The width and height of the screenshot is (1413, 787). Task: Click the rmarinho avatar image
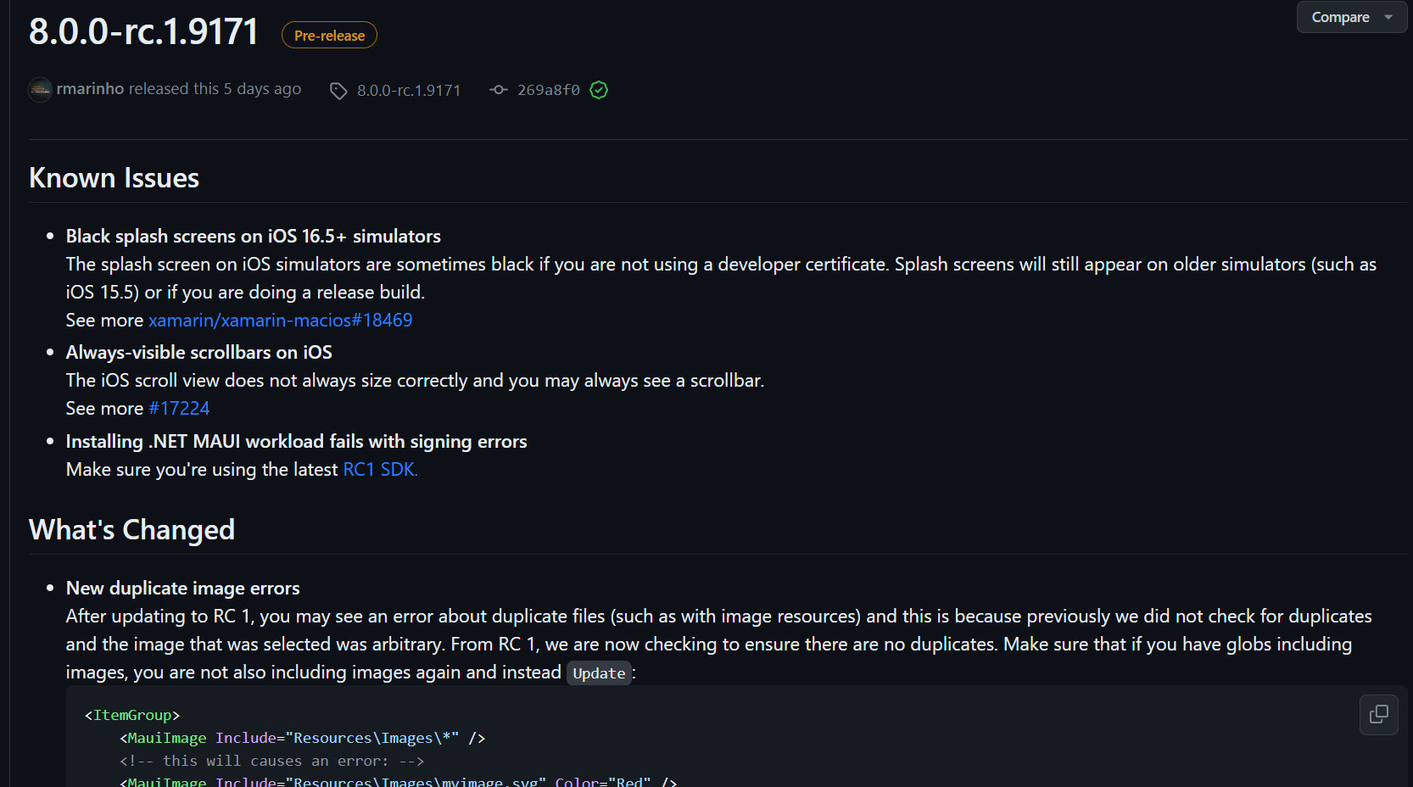(40, 89)
